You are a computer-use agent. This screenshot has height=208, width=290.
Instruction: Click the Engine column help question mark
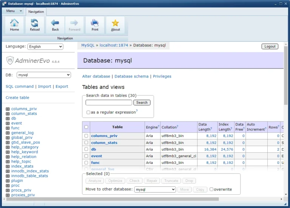[x=159, y=126]
